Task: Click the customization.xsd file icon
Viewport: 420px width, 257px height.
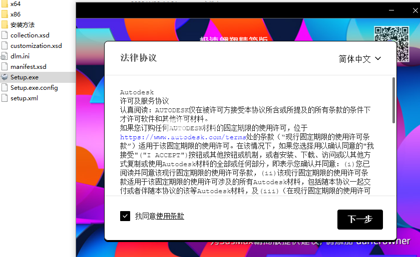Action: 5,46
